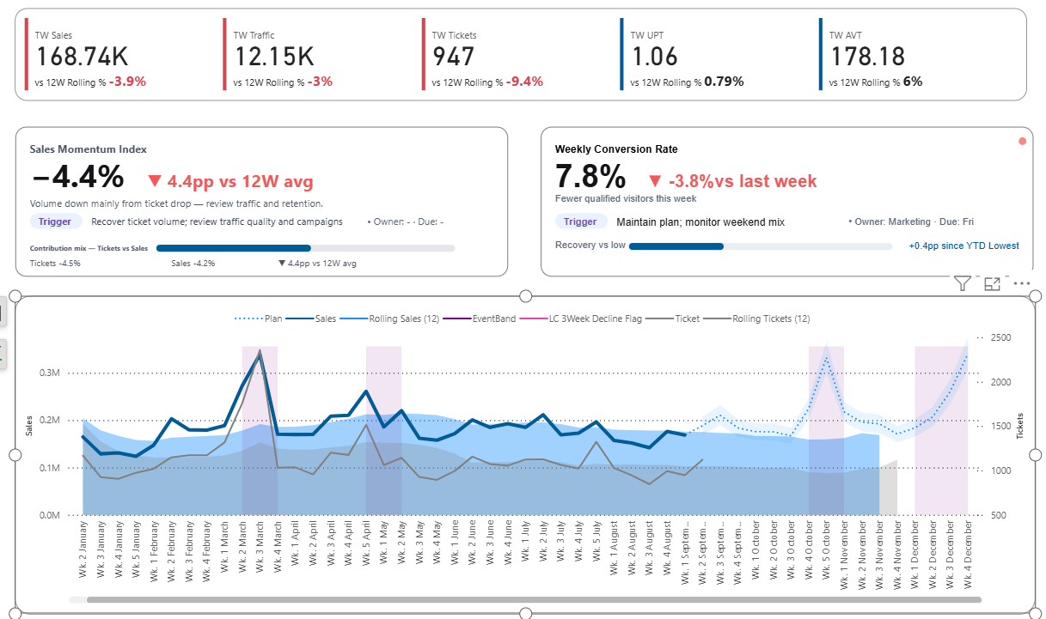Click the red down triangle beside 4.4pp vs 12W avg

[x=155, y=181]
